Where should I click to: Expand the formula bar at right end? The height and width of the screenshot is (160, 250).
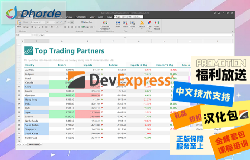(232, 35)
